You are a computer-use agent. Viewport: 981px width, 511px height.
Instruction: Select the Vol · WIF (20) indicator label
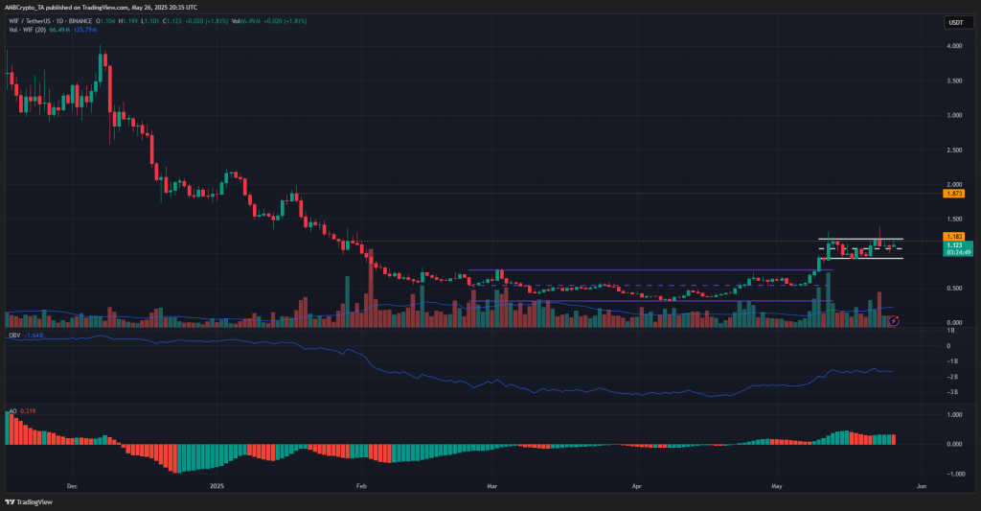pos(28,30)
